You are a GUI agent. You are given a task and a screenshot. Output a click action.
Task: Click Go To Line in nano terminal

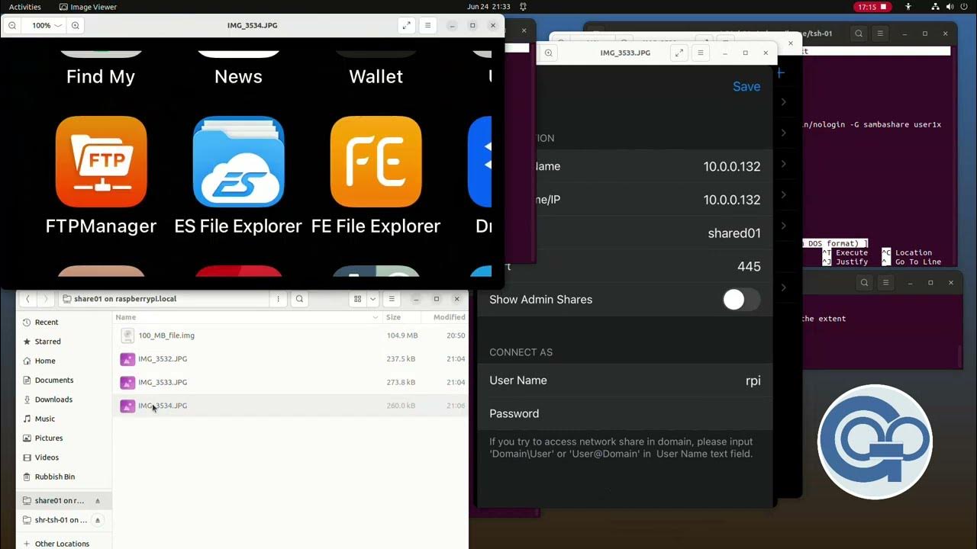click(x=918, y=262)
